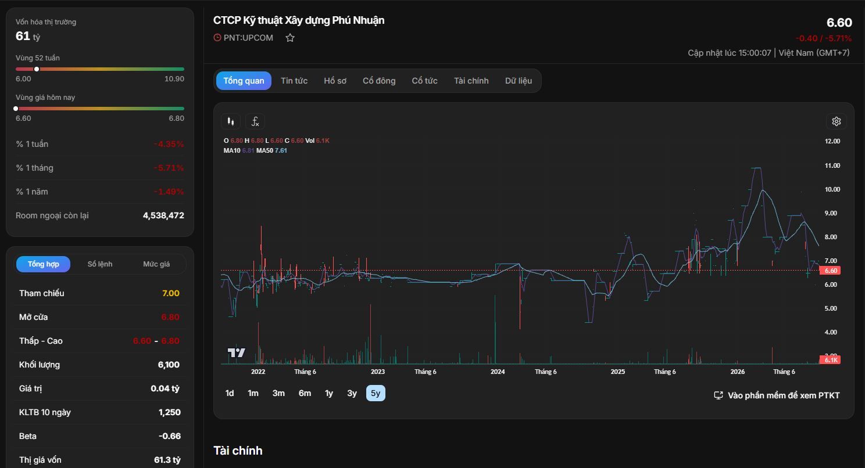Open the fx indicators icon
Viewport: 865px width, 468px height.
point(255,121)
